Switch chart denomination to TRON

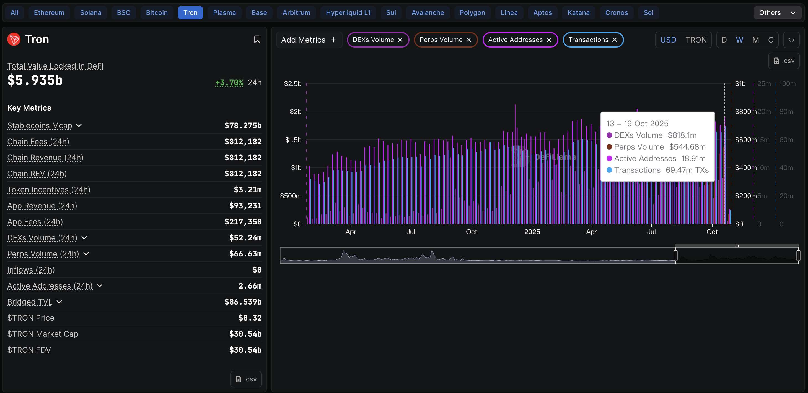(x=696, y=40)
